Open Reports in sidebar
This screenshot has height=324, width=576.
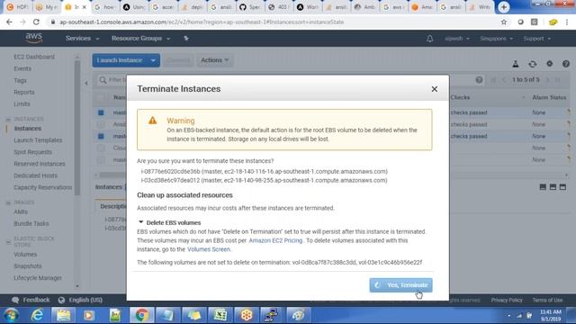click(24, 92)
